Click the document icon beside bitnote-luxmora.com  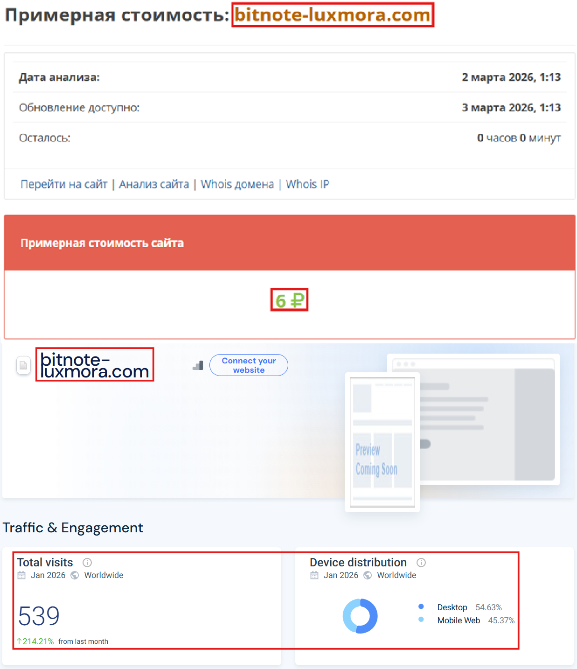pos(23,365)
